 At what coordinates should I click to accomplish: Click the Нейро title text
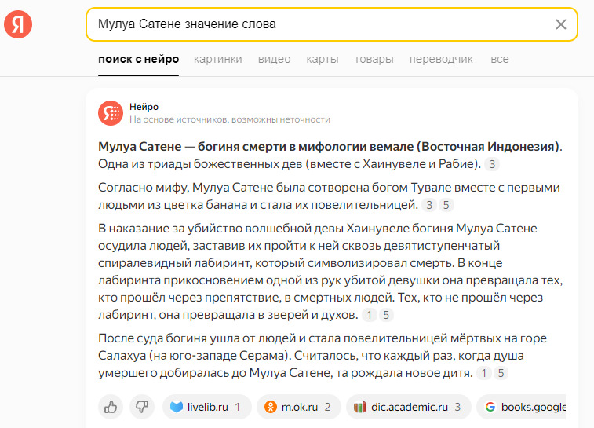click(x=144, y=107)
